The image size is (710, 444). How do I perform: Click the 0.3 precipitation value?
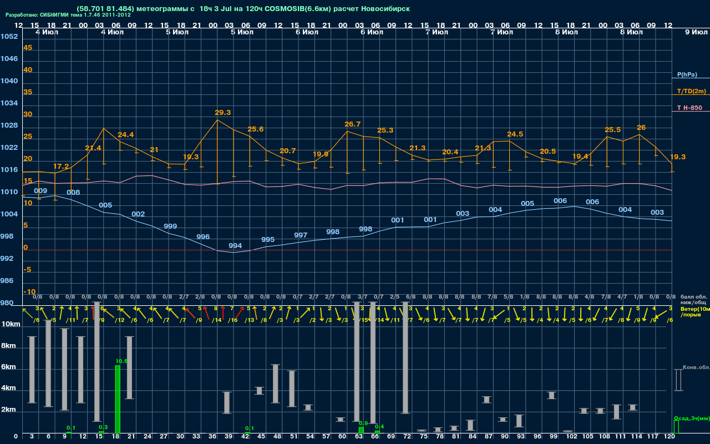coord(103,427)
